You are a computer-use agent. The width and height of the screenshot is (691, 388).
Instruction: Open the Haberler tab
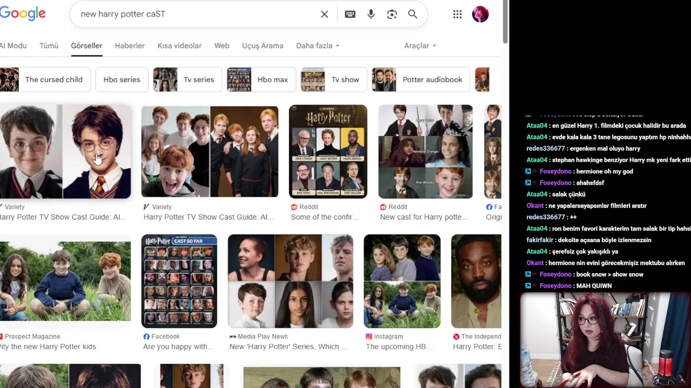pyautogui.click(x=130, y=46)
